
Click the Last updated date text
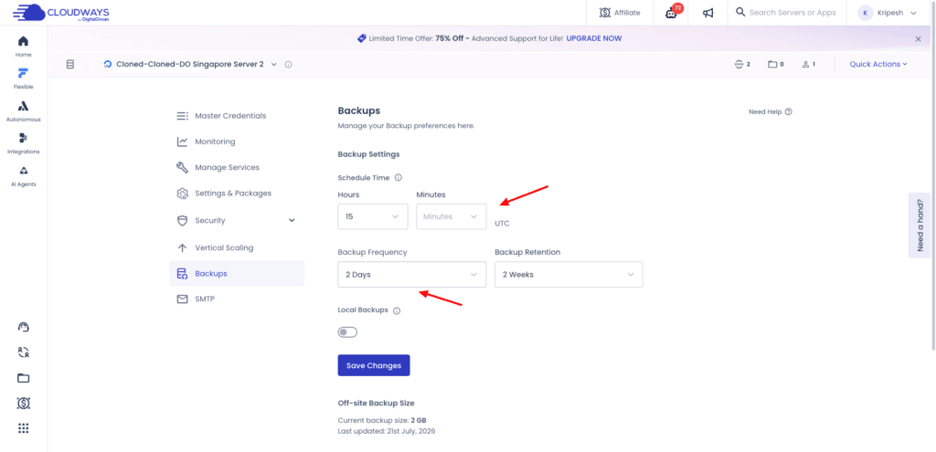pyautogui.click(x=387, y=430)
